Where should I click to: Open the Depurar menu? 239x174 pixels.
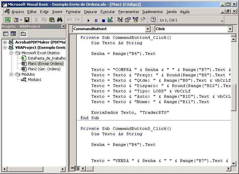(x=90, y=12)
